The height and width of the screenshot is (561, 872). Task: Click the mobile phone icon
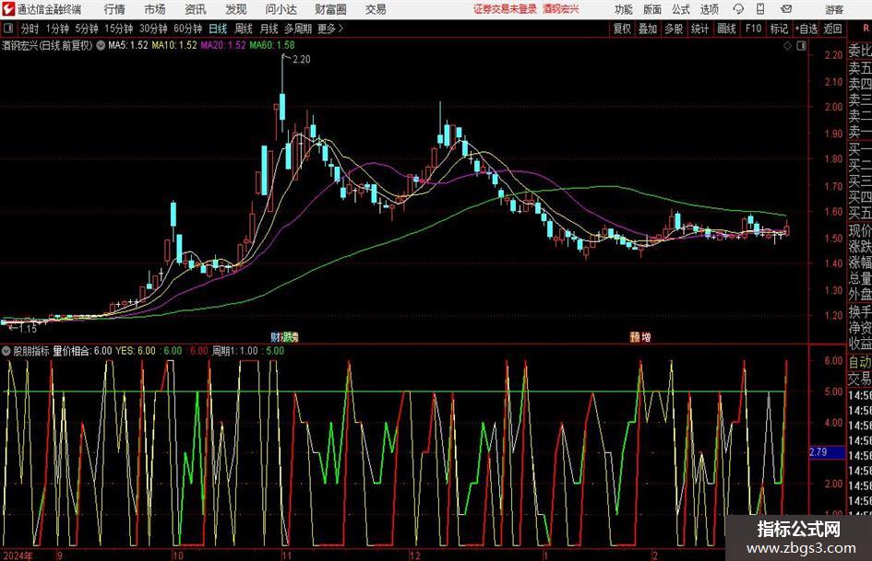pos(760,9)
